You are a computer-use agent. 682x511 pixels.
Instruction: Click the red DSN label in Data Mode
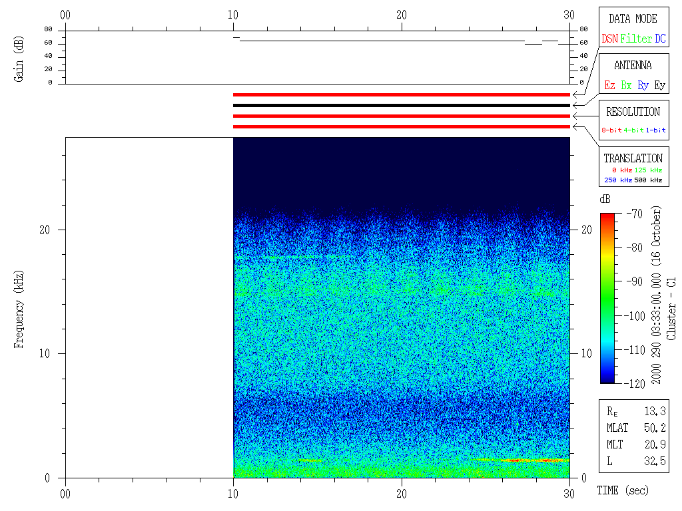click(609, 39)
